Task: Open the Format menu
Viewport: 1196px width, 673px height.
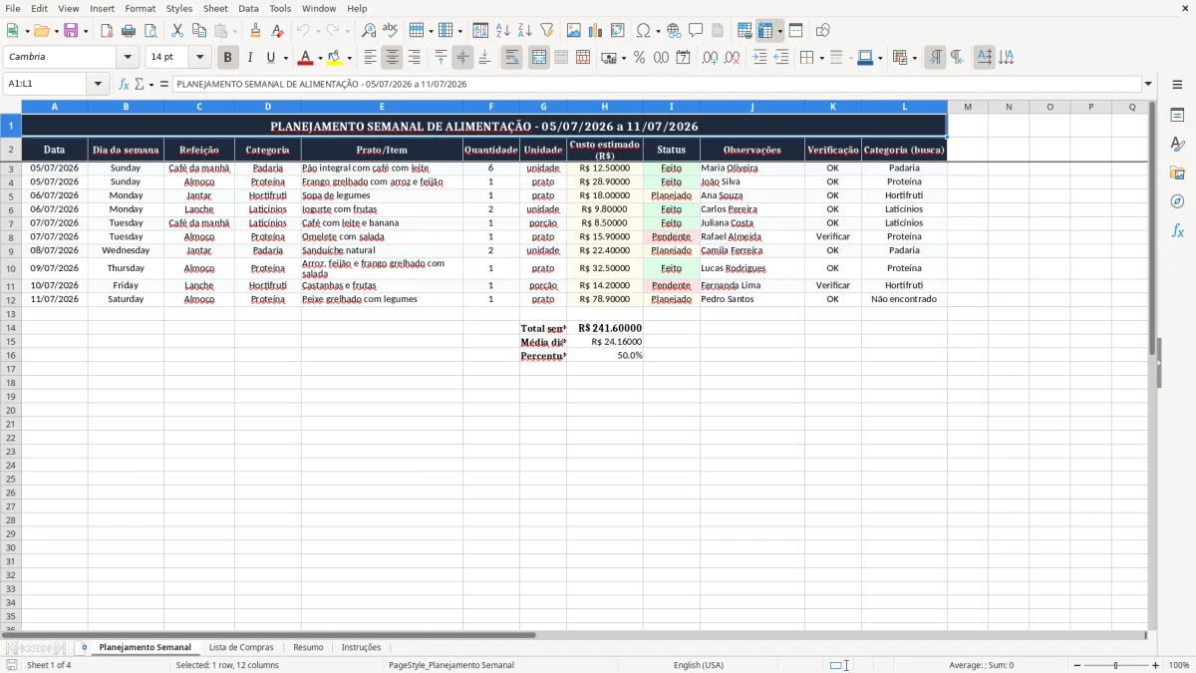Action: click(140, 8)
